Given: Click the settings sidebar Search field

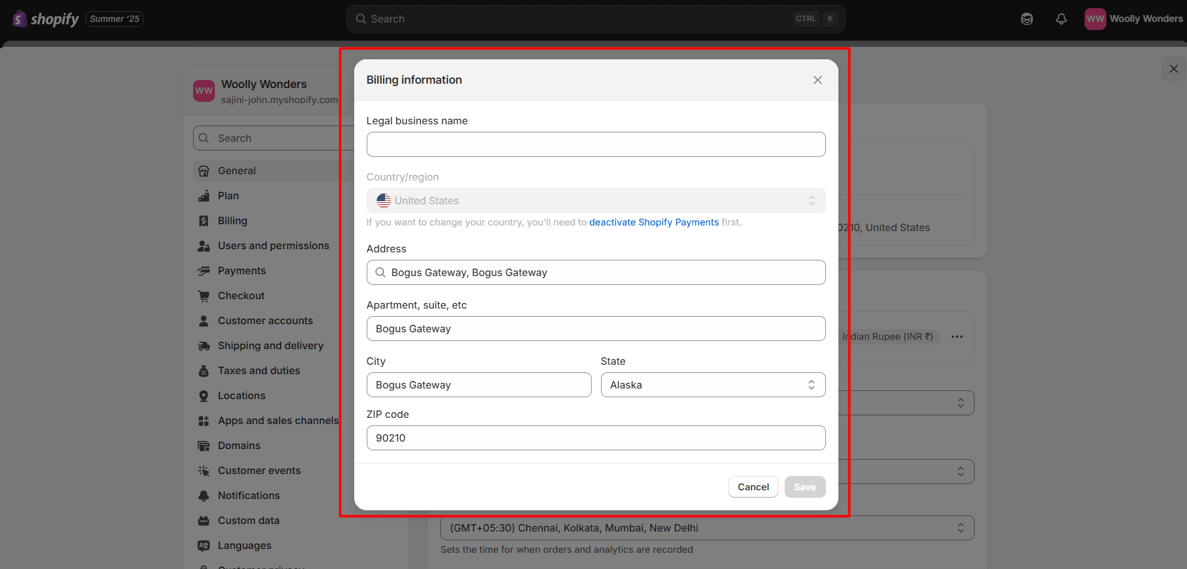Looking at the screenshot, I should click(x=275, y=138).
